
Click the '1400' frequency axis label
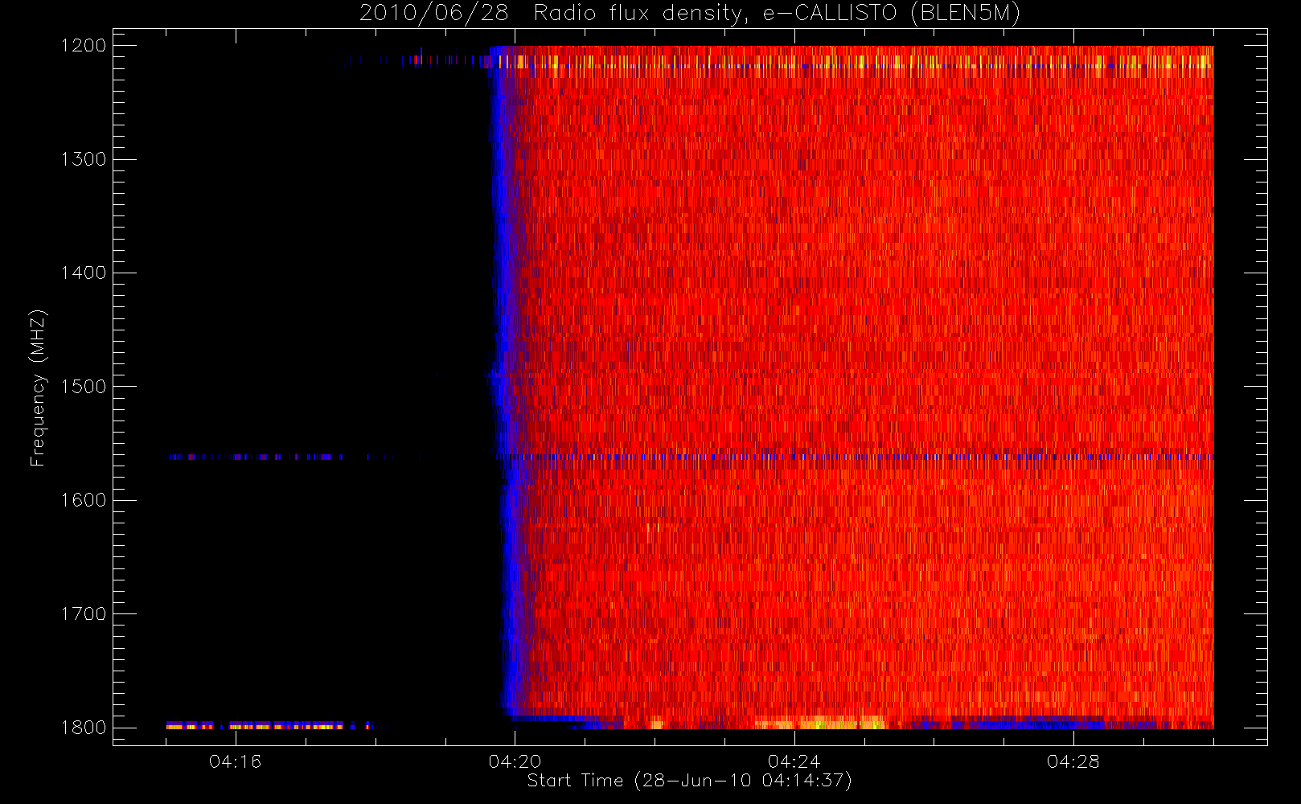click(84, 273)
